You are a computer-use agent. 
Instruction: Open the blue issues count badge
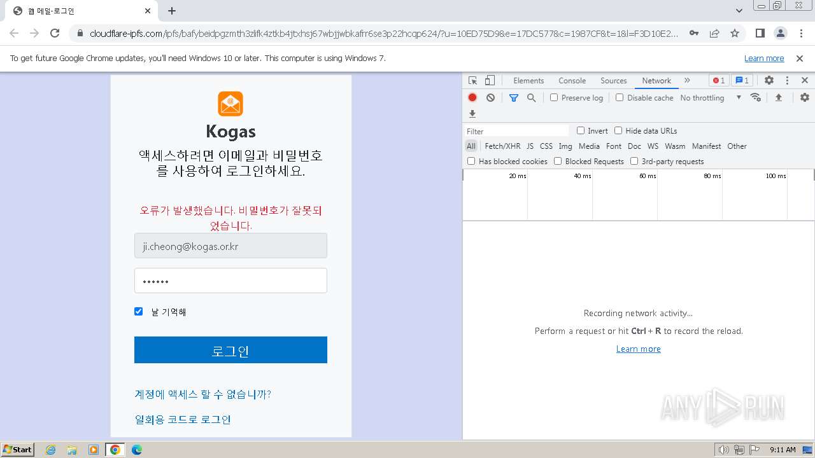point(742,81)
